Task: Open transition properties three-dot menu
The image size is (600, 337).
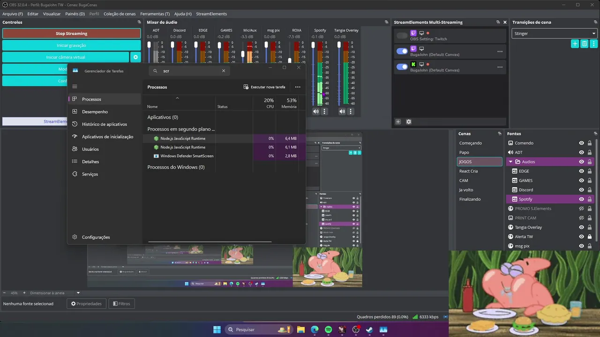Action: (594, 44)
